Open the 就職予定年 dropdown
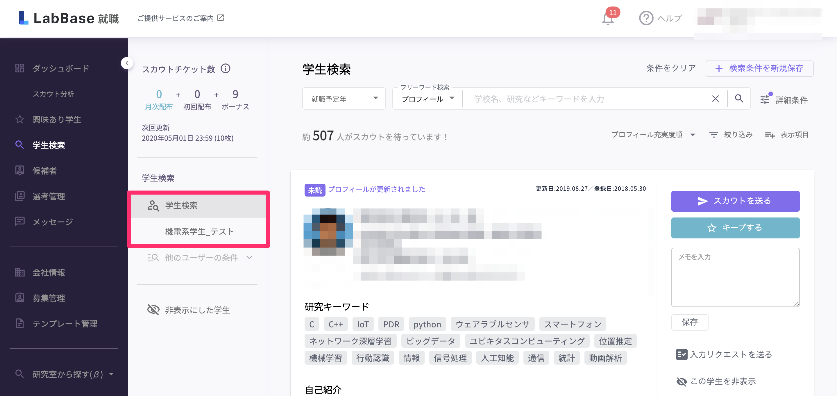The height and width of the screenshot is (396, 837). click(x=344, y=99)
